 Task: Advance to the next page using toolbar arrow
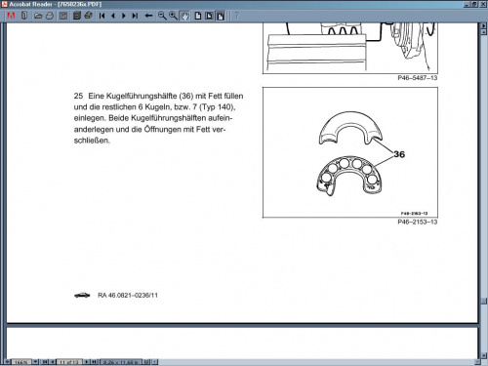click(x=124, y=16)
